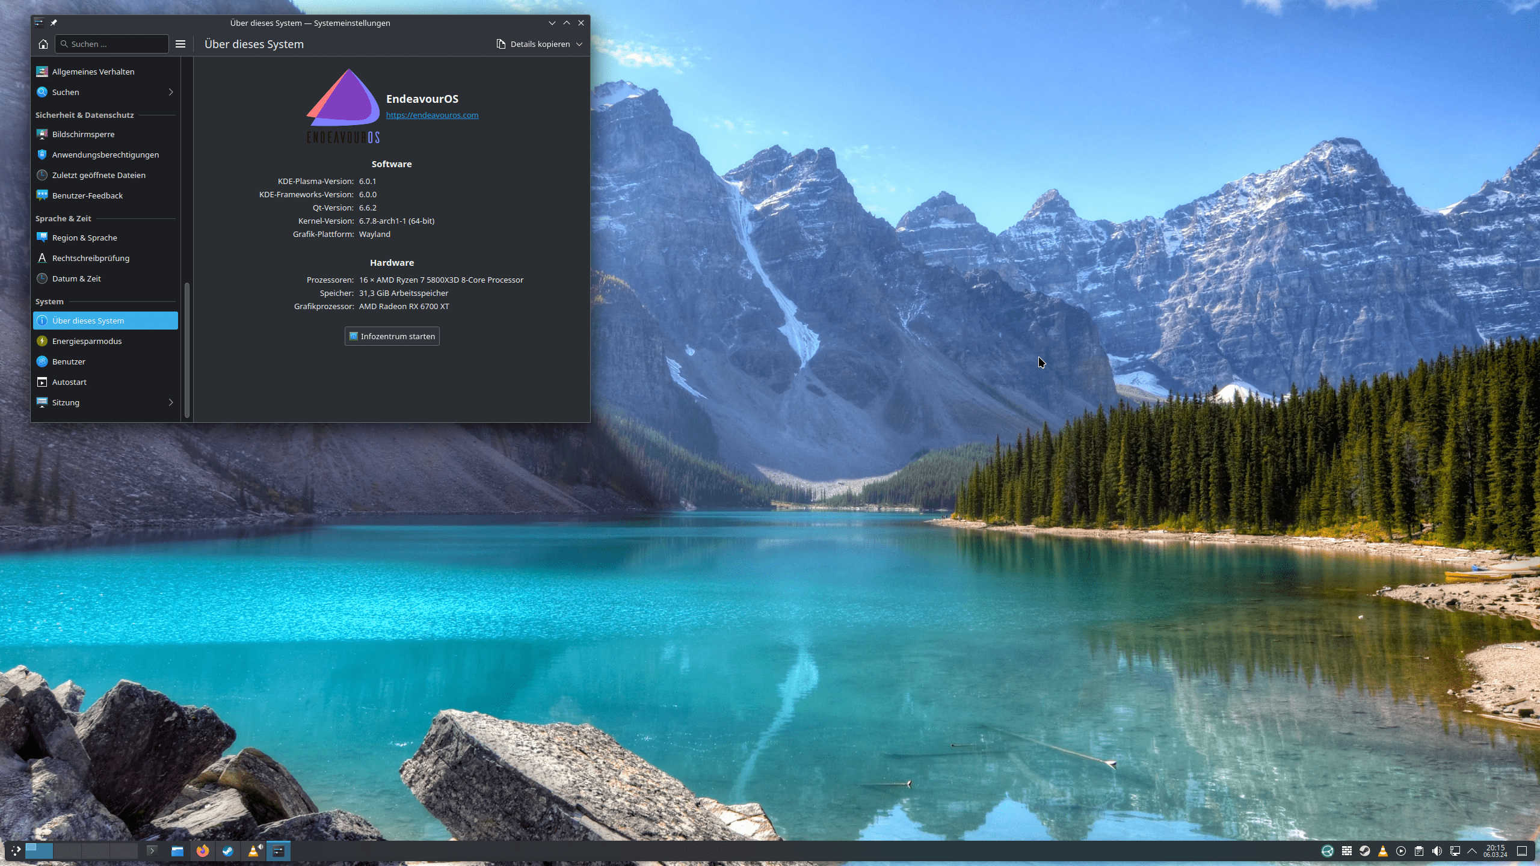Open Energiesparmodus settings
The height and width of the screenshot is (866, 1540).
click(105, 341)
